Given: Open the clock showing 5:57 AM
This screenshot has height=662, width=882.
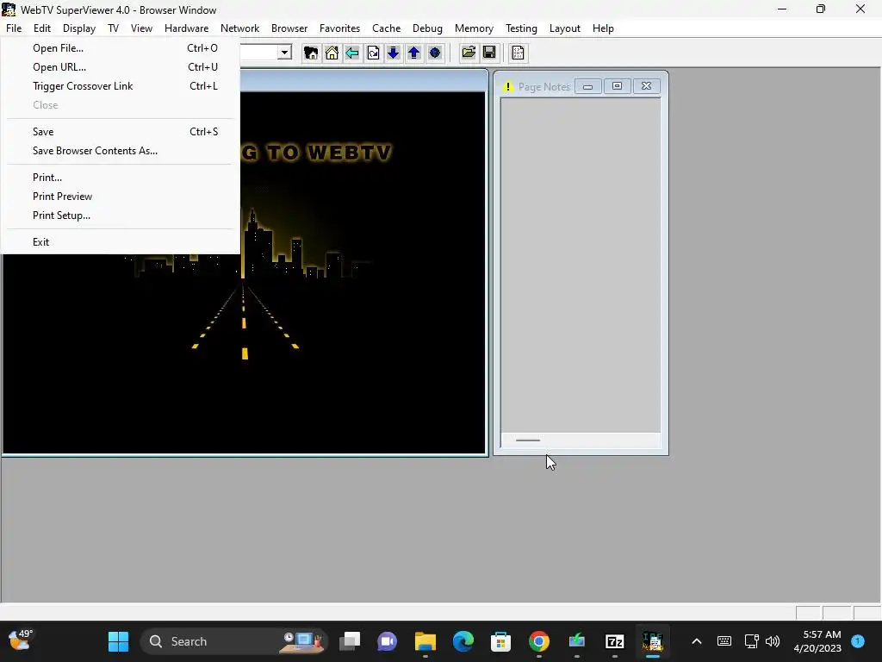Looking at the screenshot, I should [817, 641].
